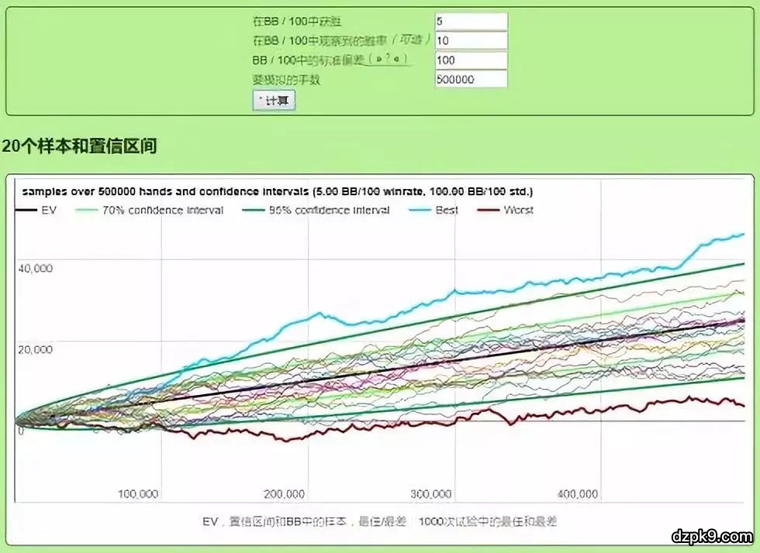The image size is (760, 553).
Task: Click the chart title about 500000 hands samples
Action: point(277,191)
